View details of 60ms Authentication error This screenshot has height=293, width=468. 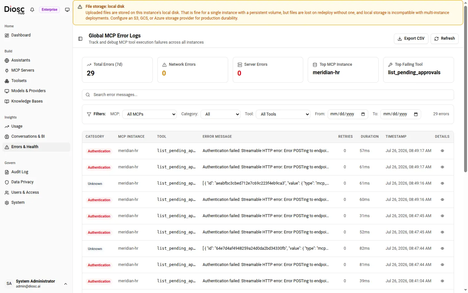click(442, 200)
